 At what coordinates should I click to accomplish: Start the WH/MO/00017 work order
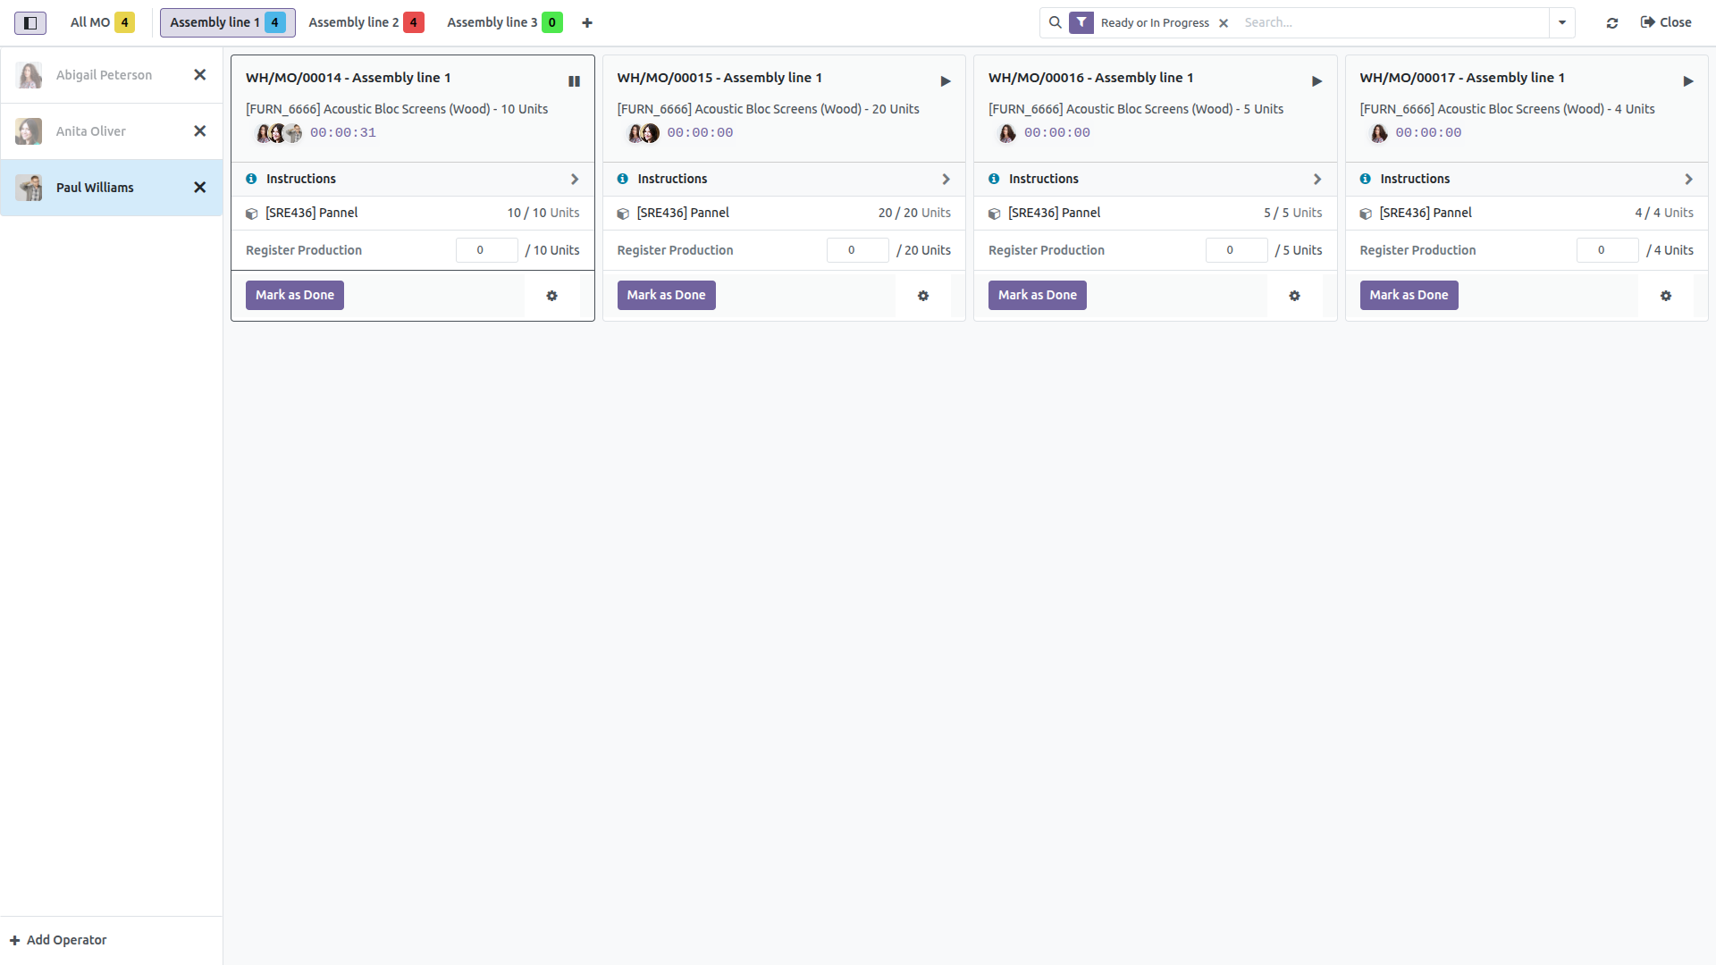point(1688,81)
